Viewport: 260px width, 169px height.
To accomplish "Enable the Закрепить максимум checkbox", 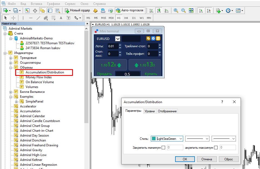I will (x=216, y=148).
